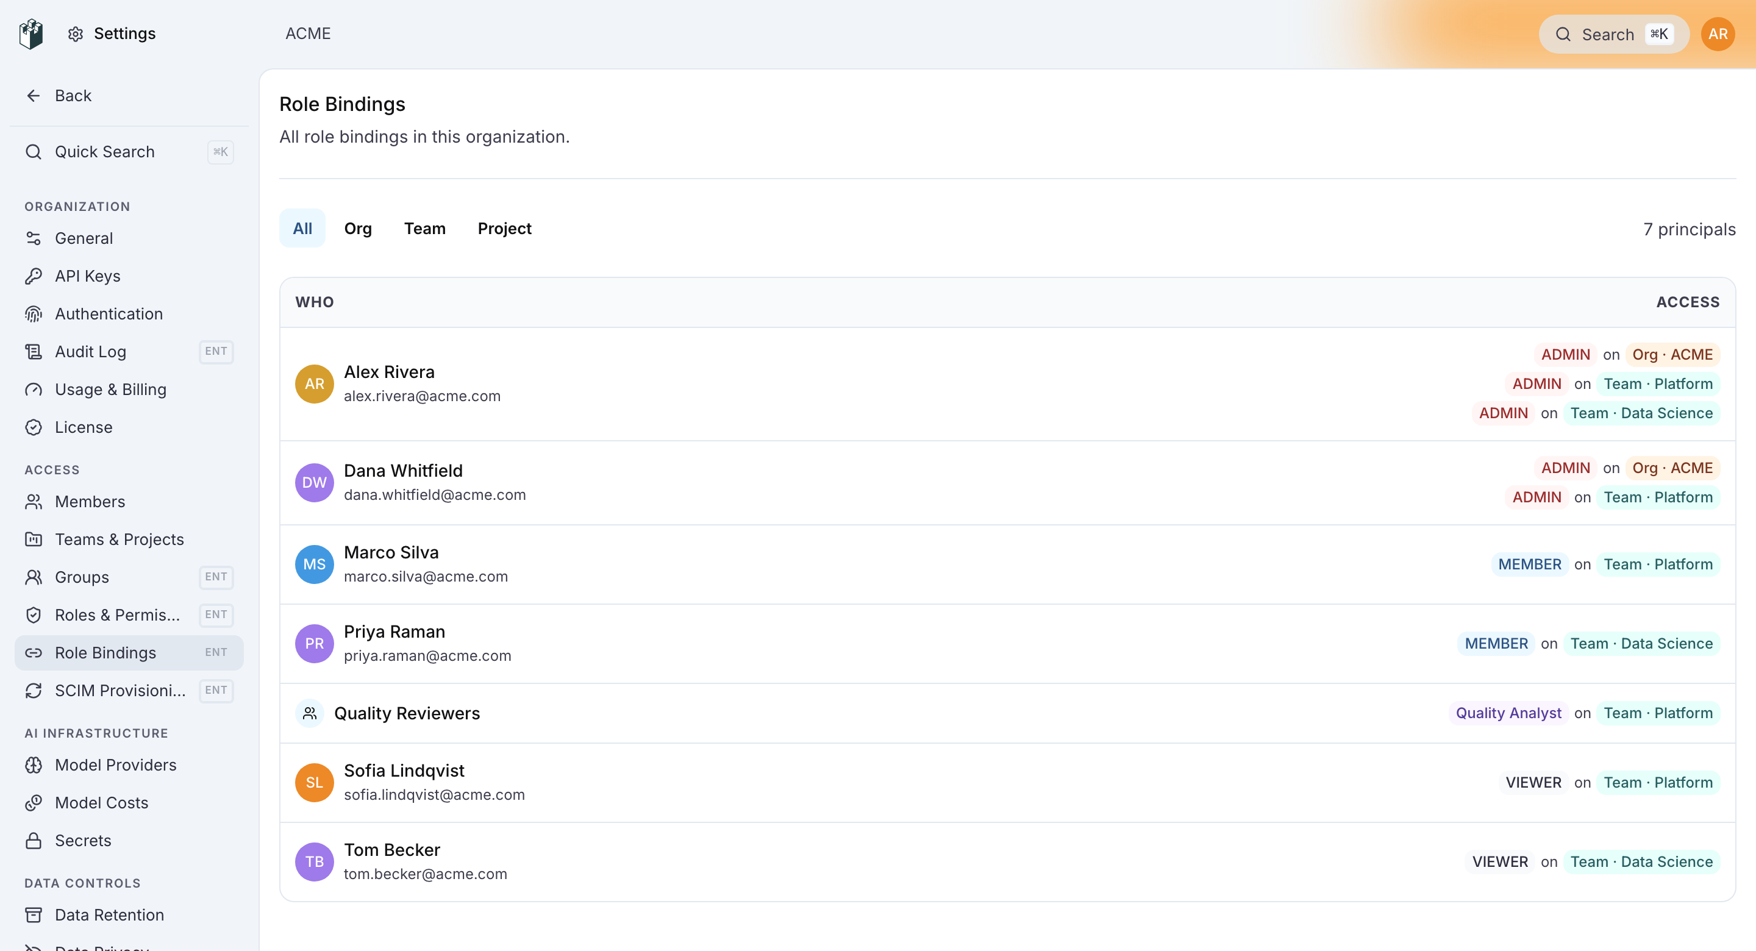
Task: Select Role Bindings sidebar item
Action: click(129, 652)
